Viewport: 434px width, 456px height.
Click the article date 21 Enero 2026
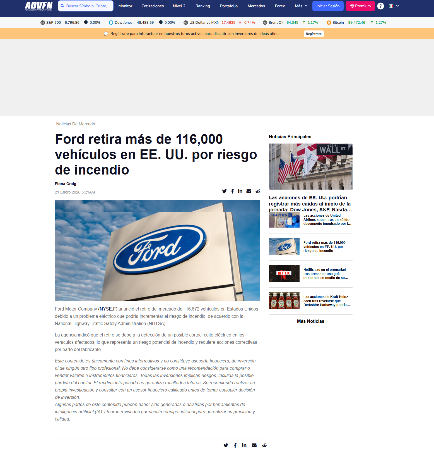75,192
